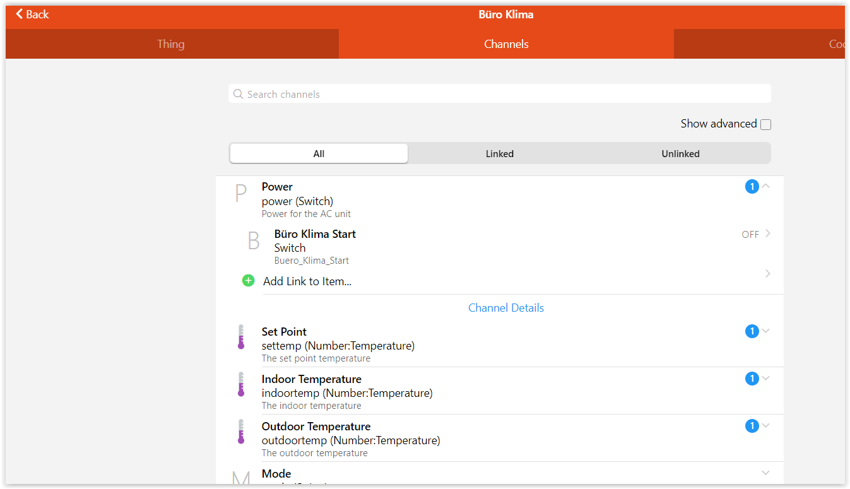Collapse the Power channel chevron

pyautogui.click(x=766, y=186)
